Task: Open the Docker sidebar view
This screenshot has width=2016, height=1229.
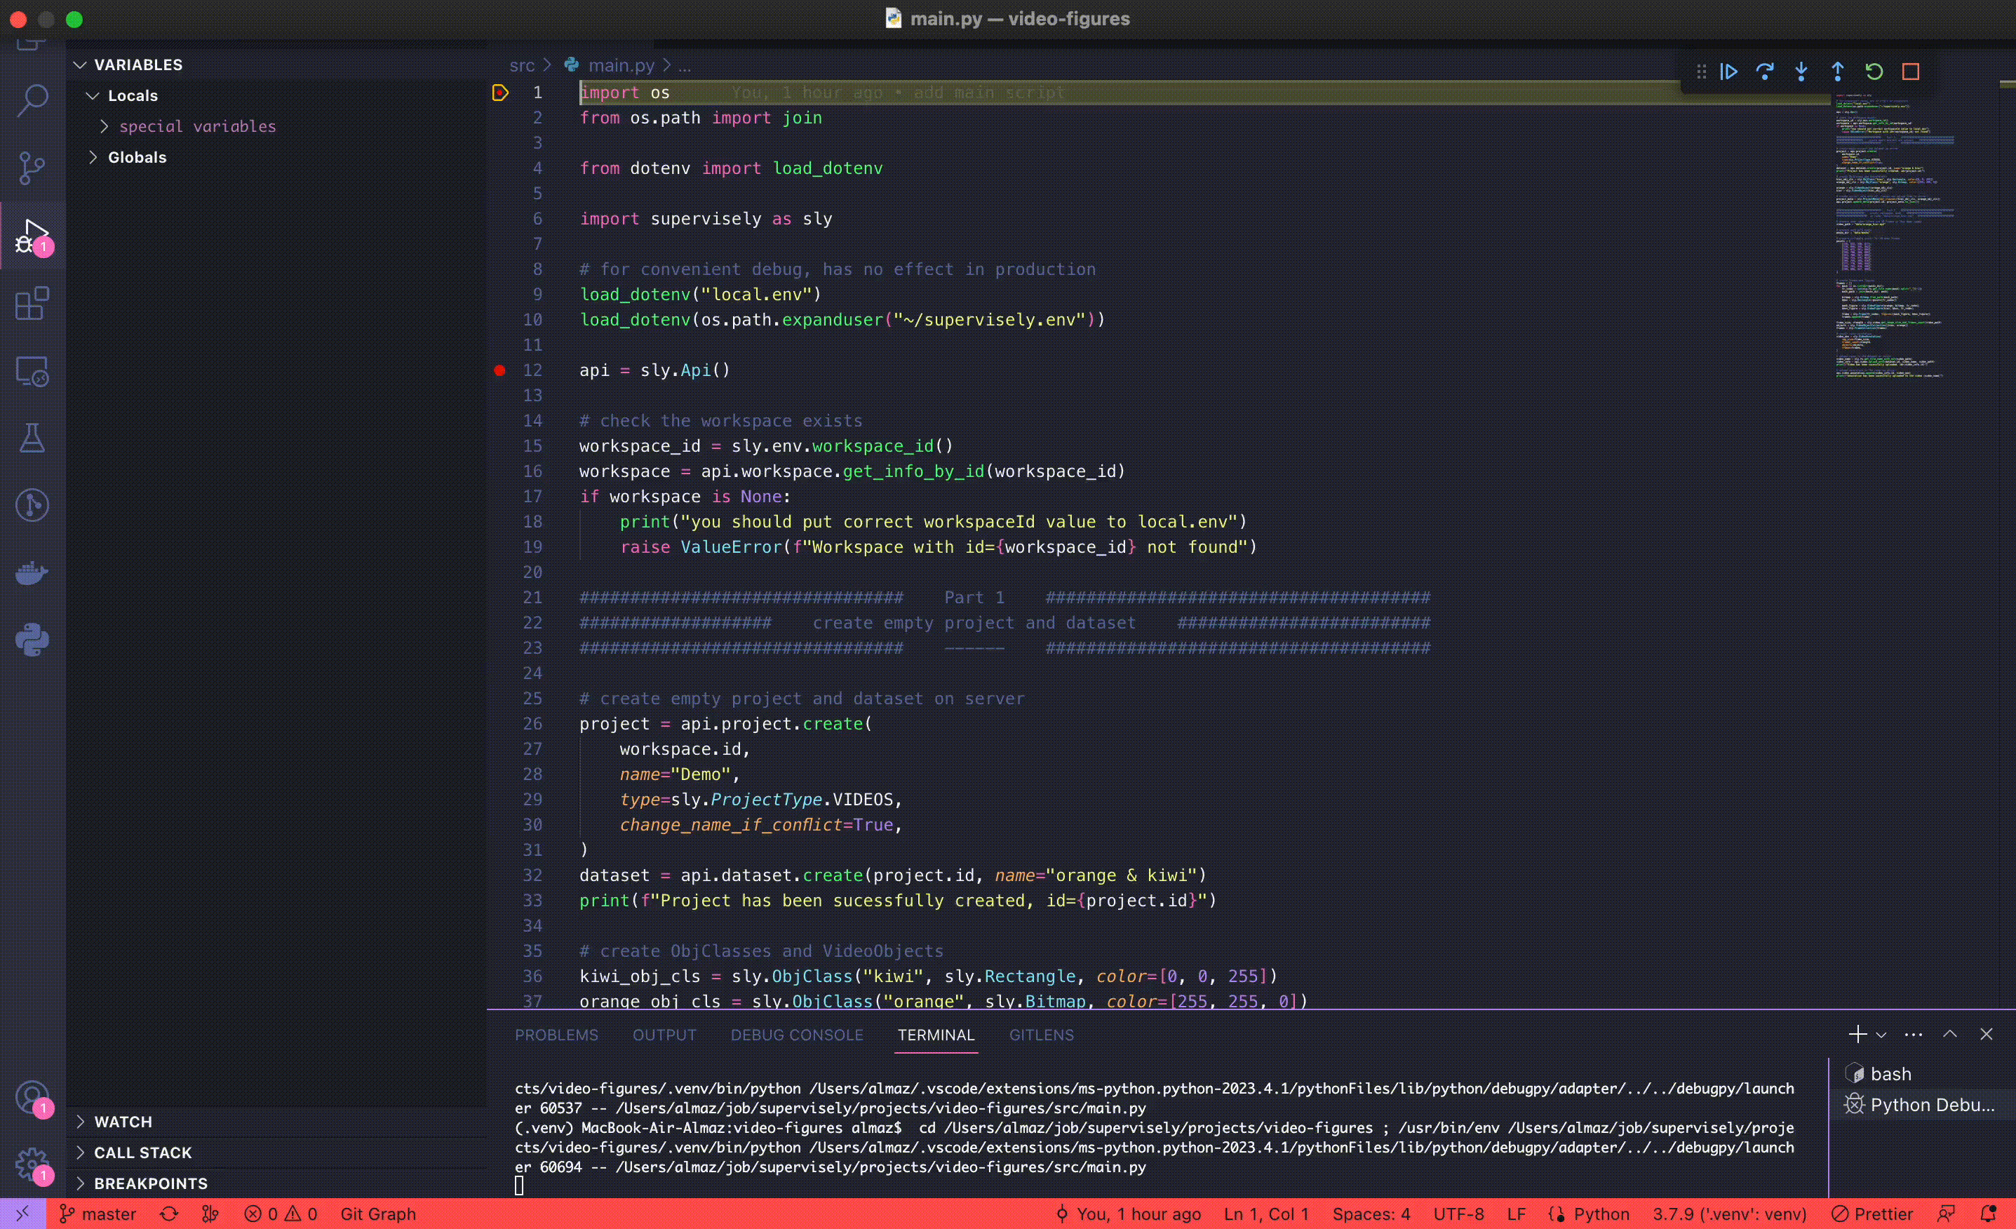Action: coord(32,573)
